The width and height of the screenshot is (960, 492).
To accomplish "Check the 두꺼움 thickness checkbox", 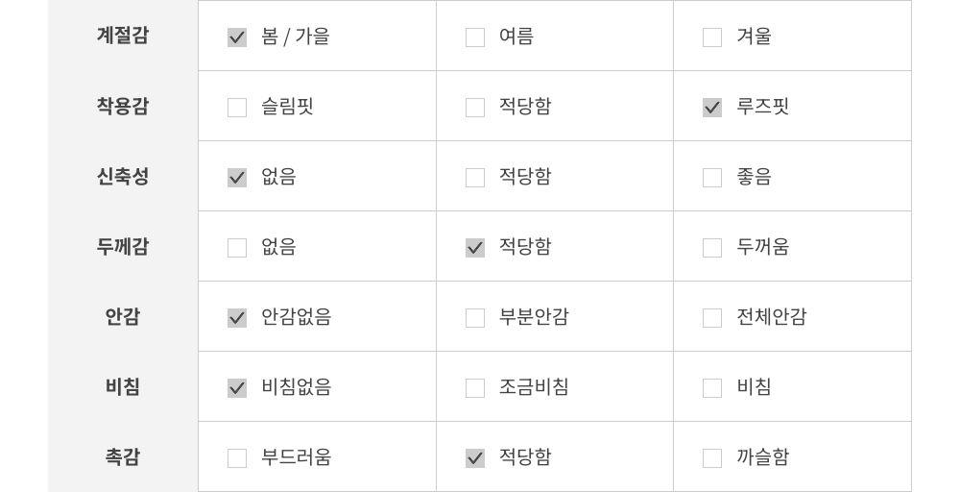I will tap(712, 248).
